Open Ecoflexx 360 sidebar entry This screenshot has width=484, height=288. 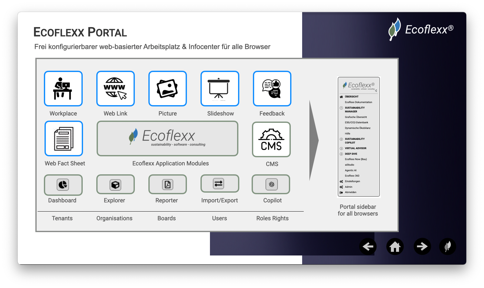[352, 176]
